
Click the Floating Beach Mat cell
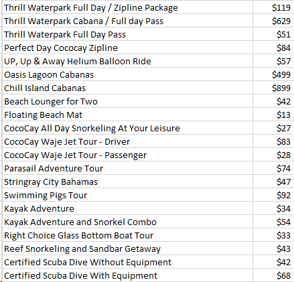127,115
